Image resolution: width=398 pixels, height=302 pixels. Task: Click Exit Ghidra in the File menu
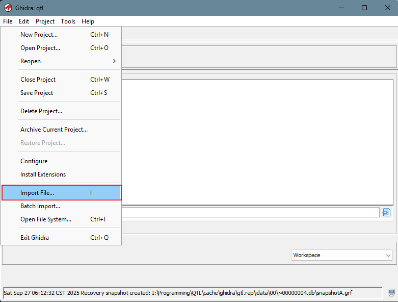[35, 238]
